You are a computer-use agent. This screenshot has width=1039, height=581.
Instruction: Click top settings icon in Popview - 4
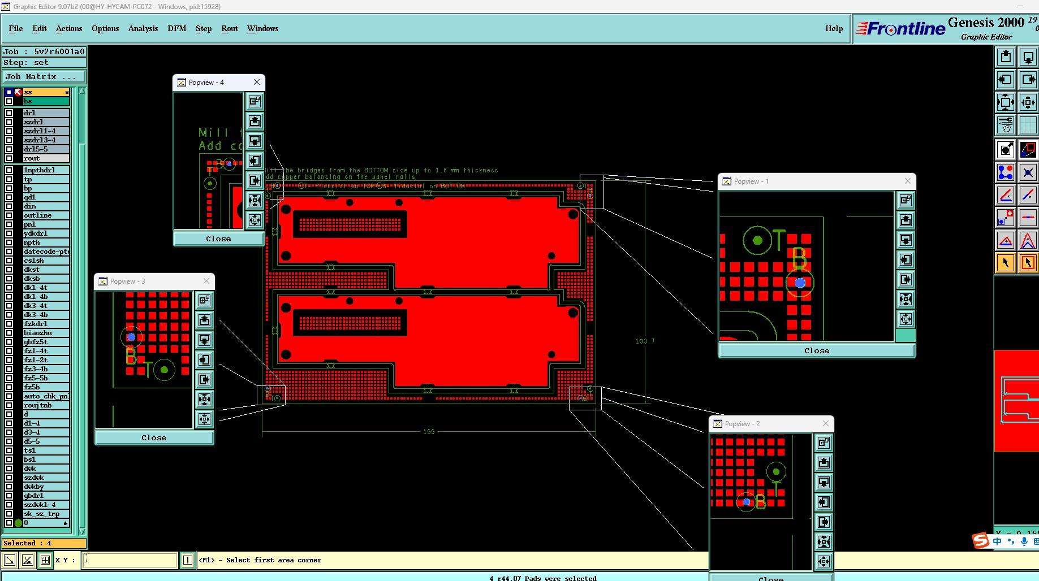(x=255, y=101)
